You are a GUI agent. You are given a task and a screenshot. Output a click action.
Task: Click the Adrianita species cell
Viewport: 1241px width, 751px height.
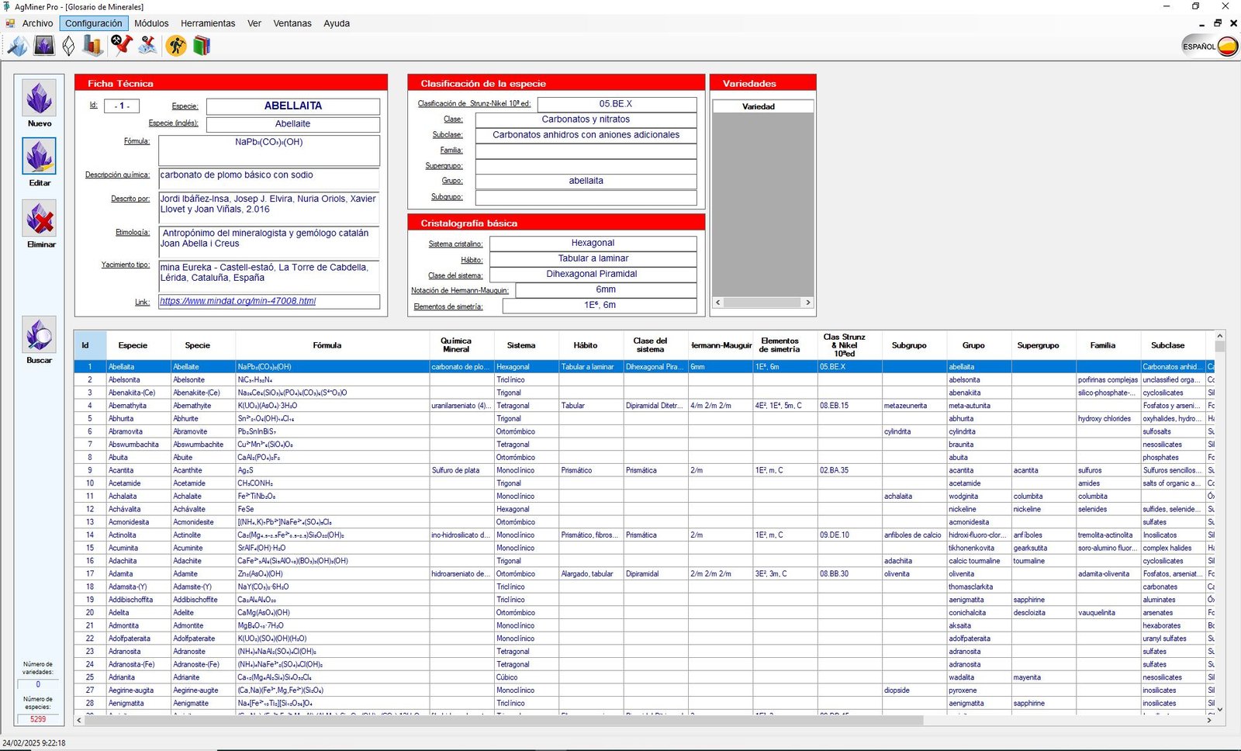(x=139, y=677)
